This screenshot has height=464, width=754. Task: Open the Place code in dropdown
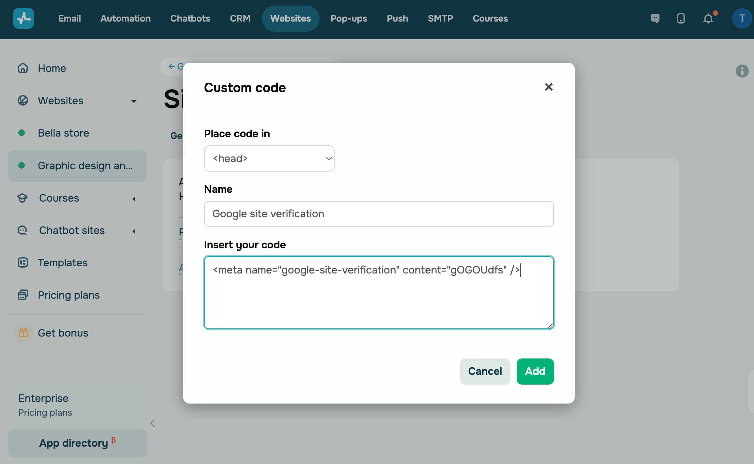pyautogui.click(x=269, y=158)
